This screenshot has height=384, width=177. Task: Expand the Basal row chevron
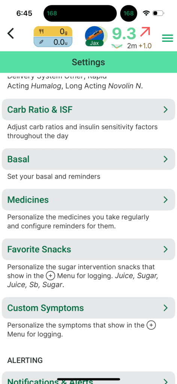point(165,159)
